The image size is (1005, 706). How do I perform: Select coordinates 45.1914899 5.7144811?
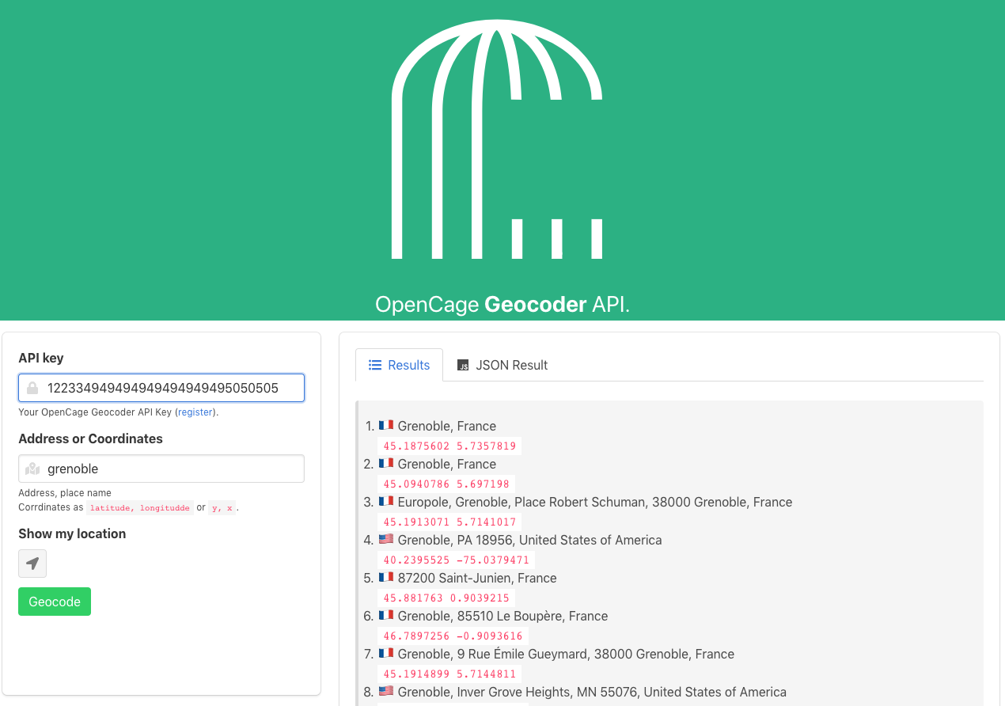pos(449,674)
